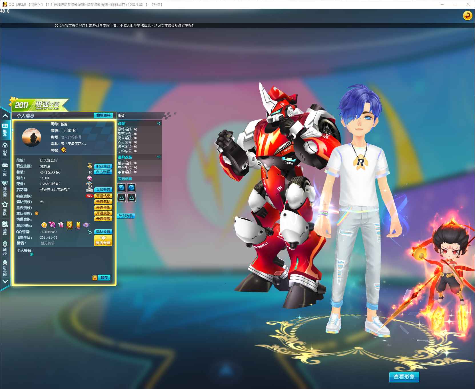Click the yellow return arrow icon
Image resolution: width=475 pixels, height=389 pixels.
(x=468, y=15)
